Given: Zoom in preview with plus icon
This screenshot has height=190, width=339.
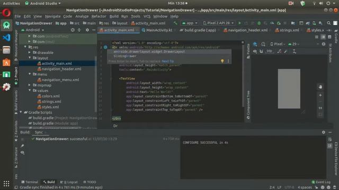Looking at the screenshot, I should click(320, 95).
